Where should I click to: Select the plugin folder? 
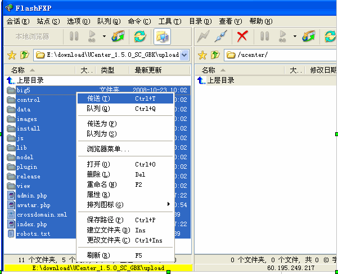(27, 167)
